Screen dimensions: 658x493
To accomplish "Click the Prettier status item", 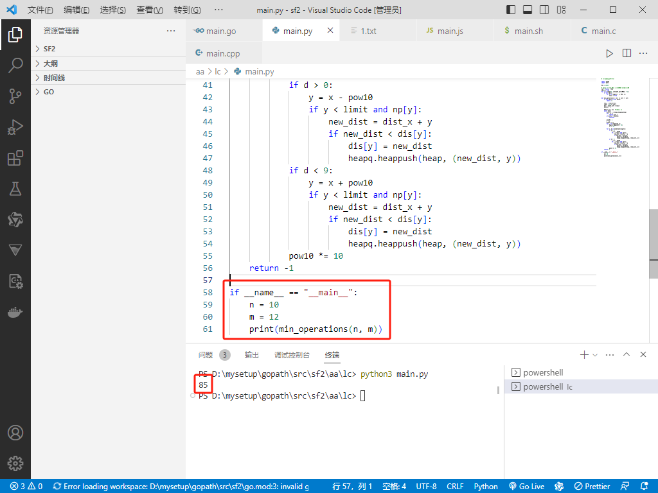I will tap(592, 486).
